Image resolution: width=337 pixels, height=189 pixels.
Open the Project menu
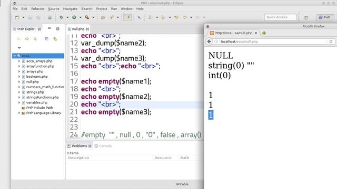coord(102,9)
